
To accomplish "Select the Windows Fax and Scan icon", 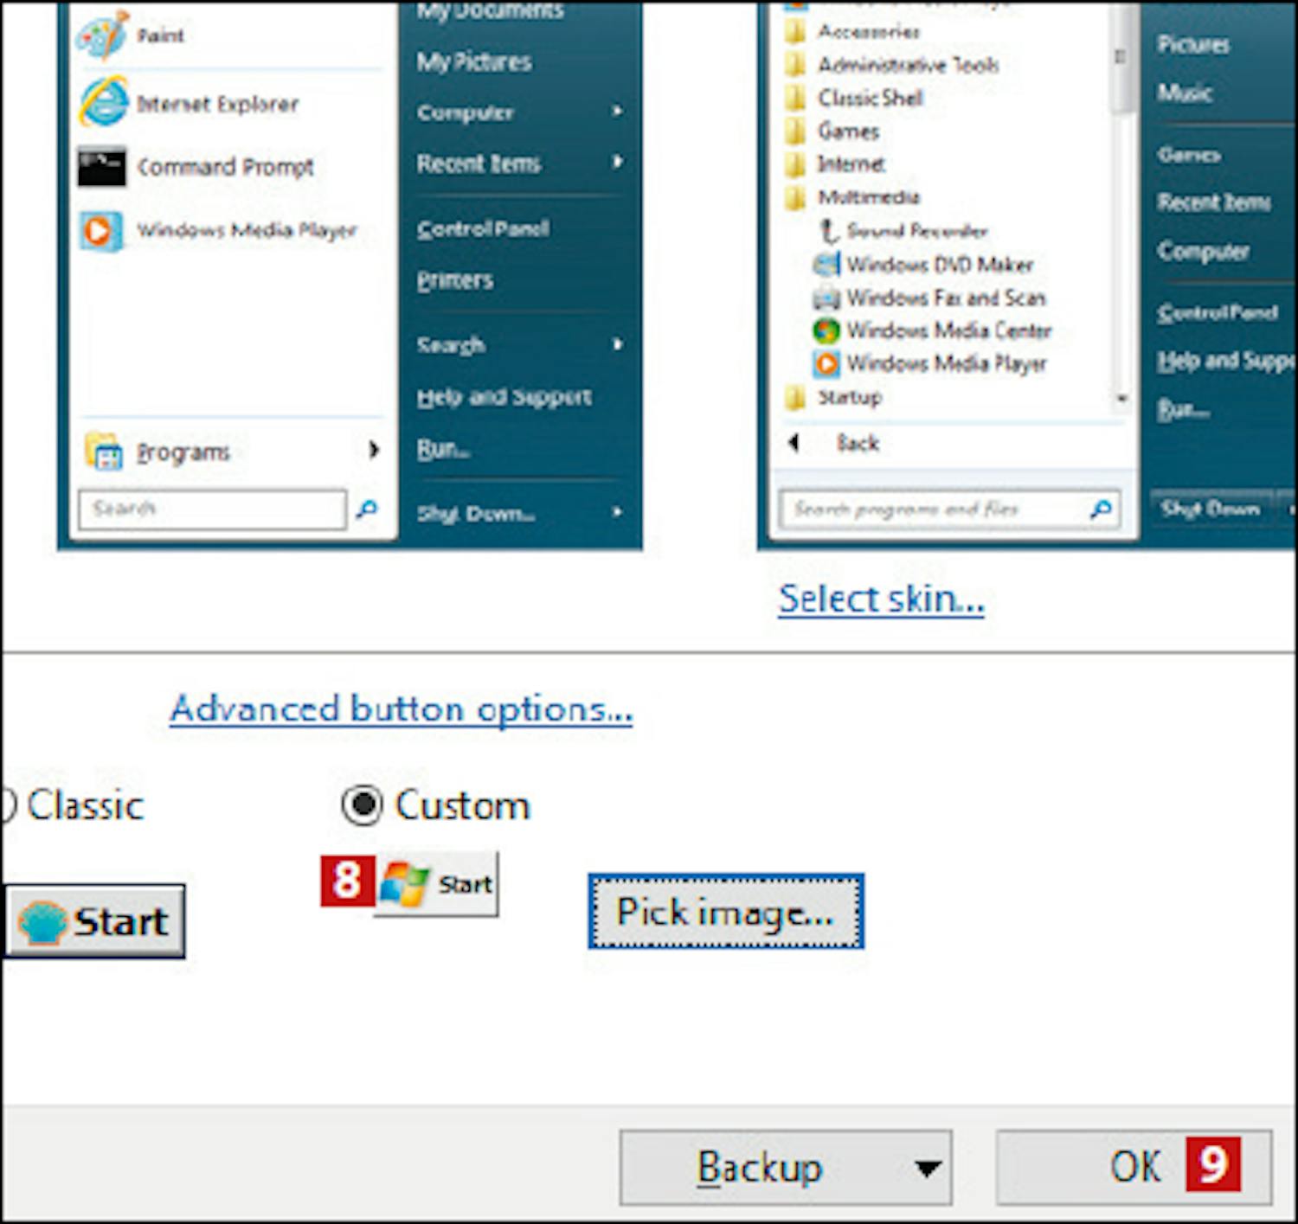I will (826, 298).
